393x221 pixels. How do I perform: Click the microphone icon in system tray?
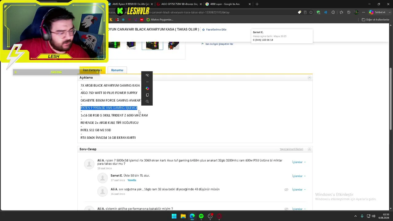362,216
